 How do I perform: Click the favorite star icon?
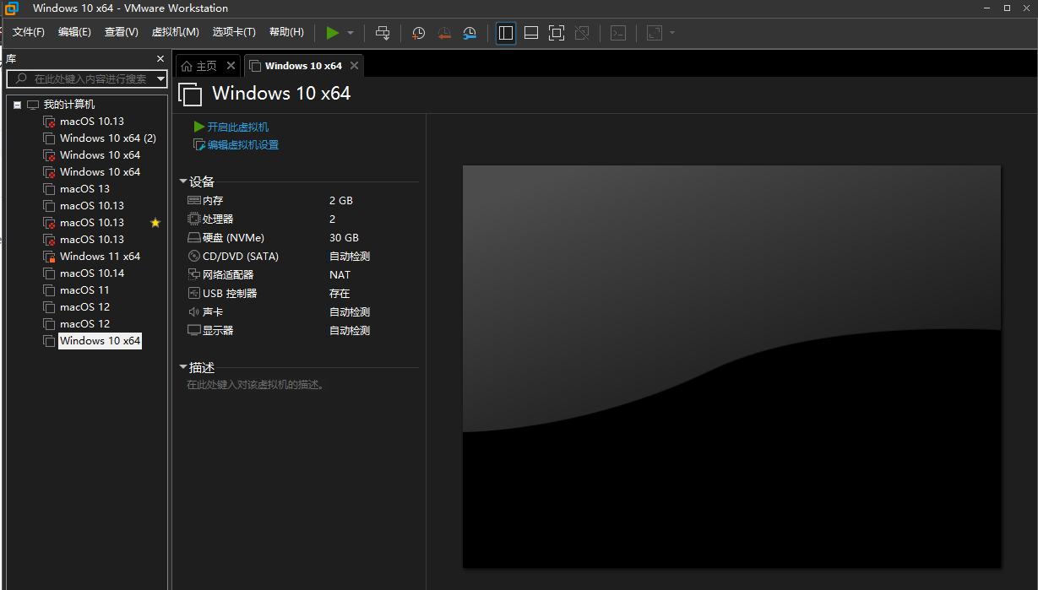155,223
